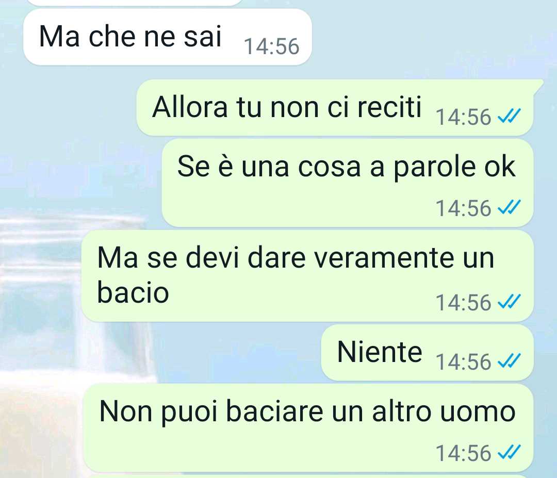Click the timestamp of 'Allora tu non ci reciti'
Screen dimensions: 557x478
pyautogui.click(x=464, y=117)
